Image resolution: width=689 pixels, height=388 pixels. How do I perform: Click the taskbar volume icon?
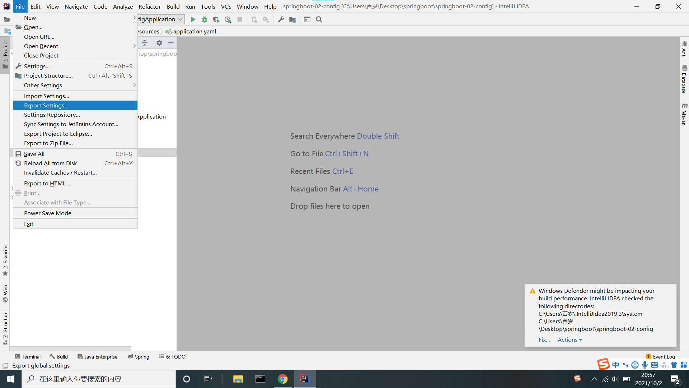point(615,379)
